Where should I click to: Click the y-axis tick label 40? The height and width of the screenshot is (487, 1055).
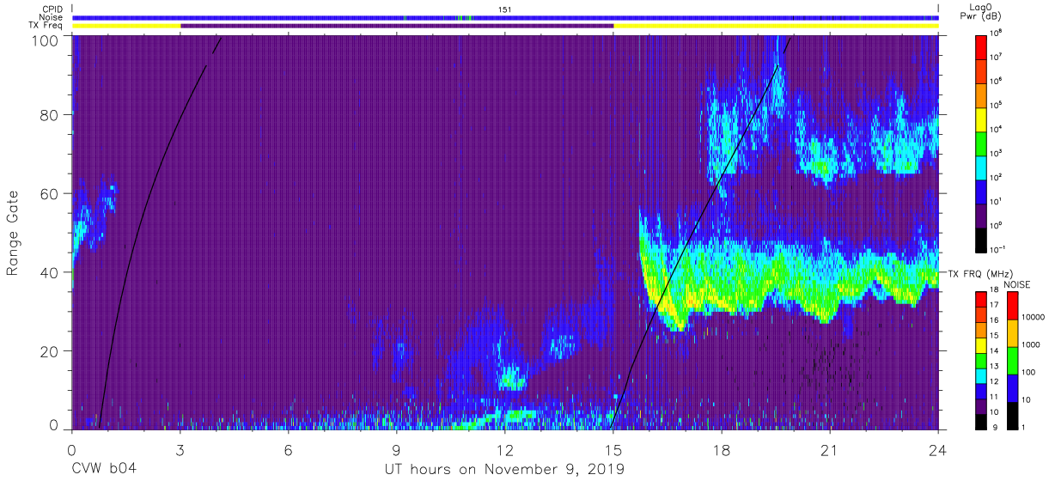coord(48,272)
